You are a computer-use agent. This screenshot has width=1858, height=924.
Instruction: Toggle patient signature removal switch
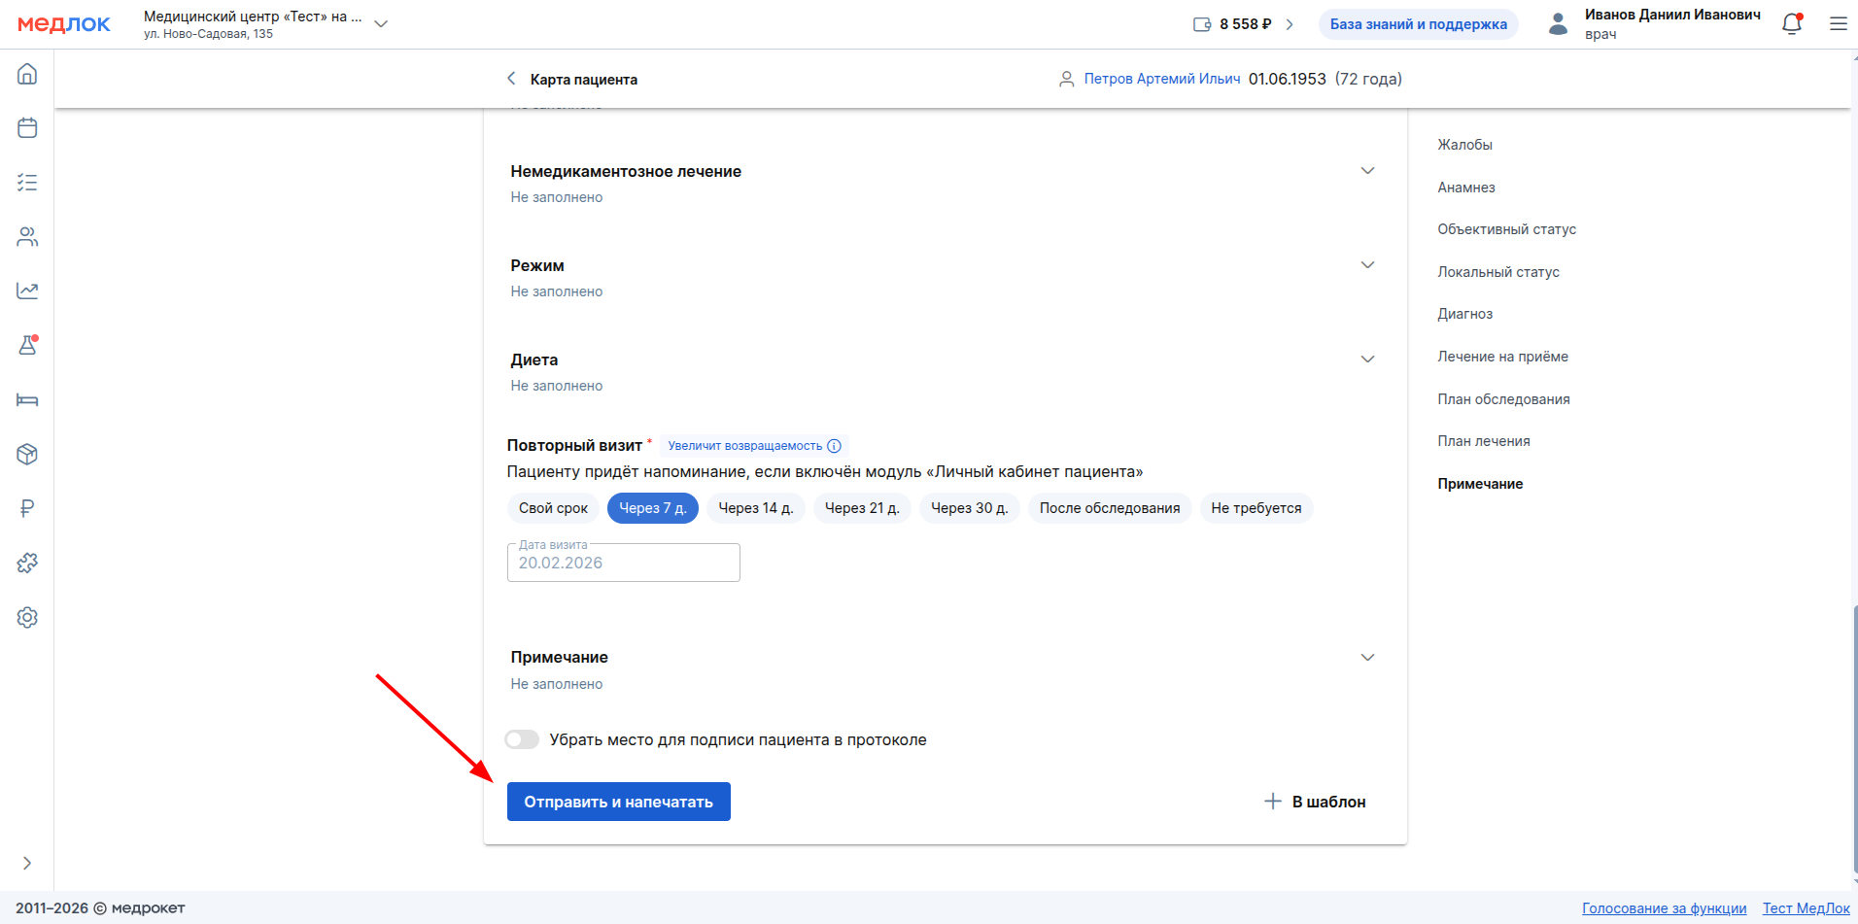[522, 739]
